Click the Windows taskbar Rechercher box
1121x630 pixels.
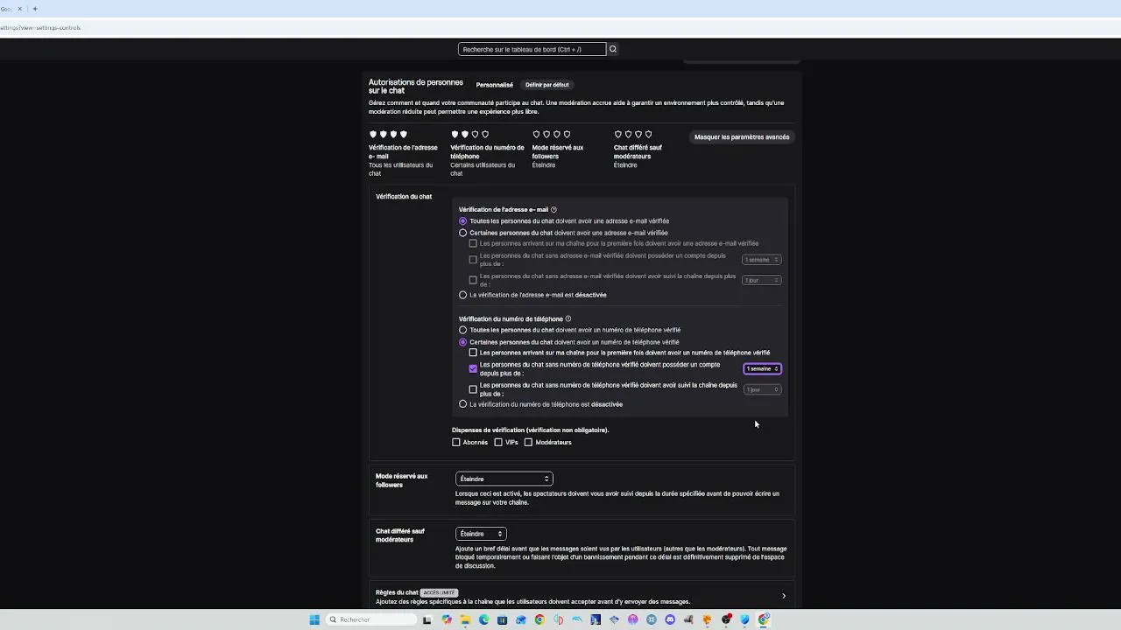[x=371, y=619]
